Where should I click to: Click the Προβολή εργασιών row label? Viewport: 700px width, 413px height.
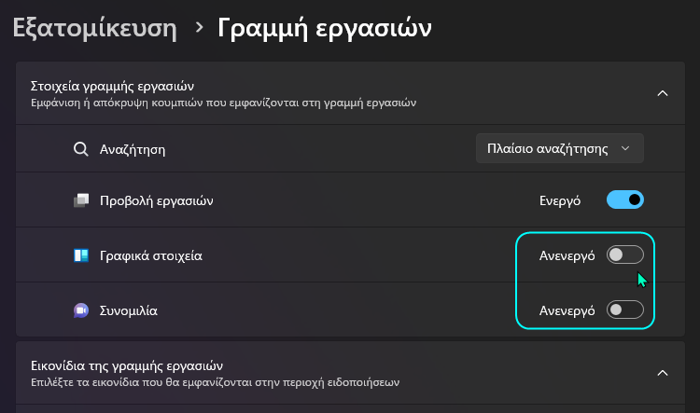[157, 200]
